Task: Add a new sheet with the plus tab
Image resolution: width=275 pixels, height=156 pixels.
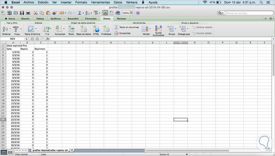Action: (72, 150)
